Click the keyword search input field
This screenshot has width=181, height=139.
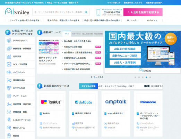[x=58, y=12]
